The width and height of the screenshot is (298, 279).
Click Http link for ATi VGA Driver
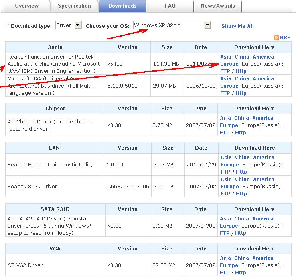[241, 273]
